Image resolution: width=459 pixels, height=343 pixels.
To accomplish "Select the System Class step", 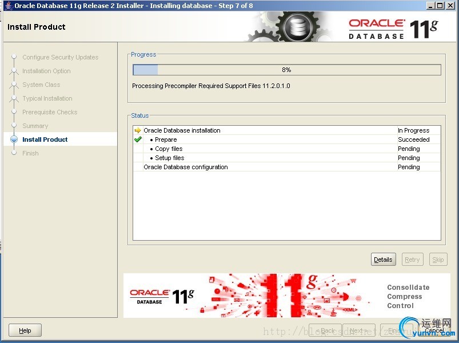I will tap(41, 85).
